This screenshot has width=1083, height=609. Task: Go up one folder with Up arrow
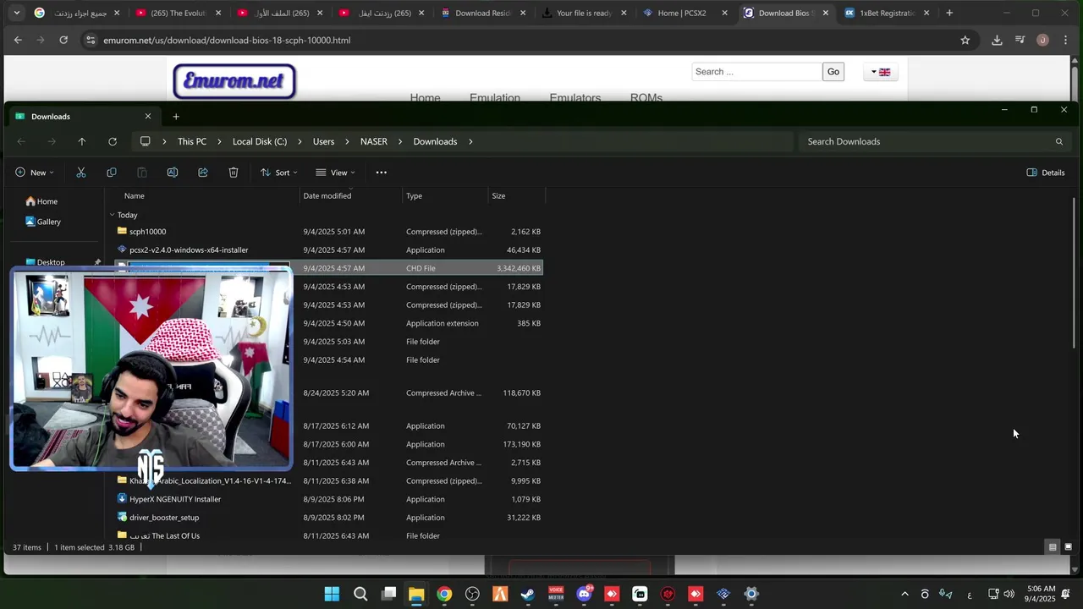click(x=82, y=142)
